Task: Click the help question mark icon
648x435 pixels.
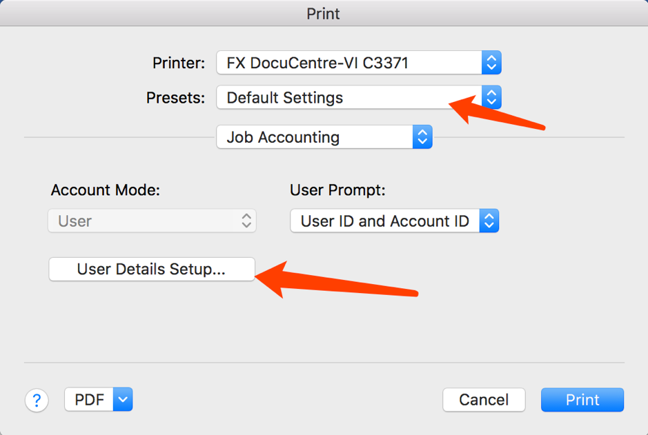Action: (37, 400)
